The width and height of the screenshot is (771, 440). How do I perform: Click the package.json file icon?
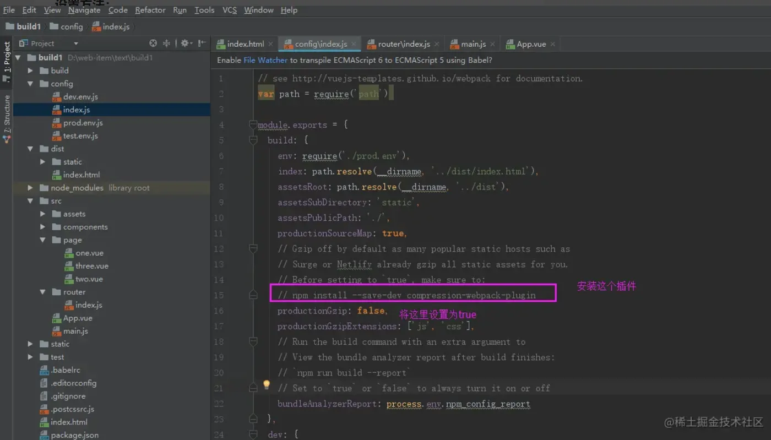(x=45, y=435)
